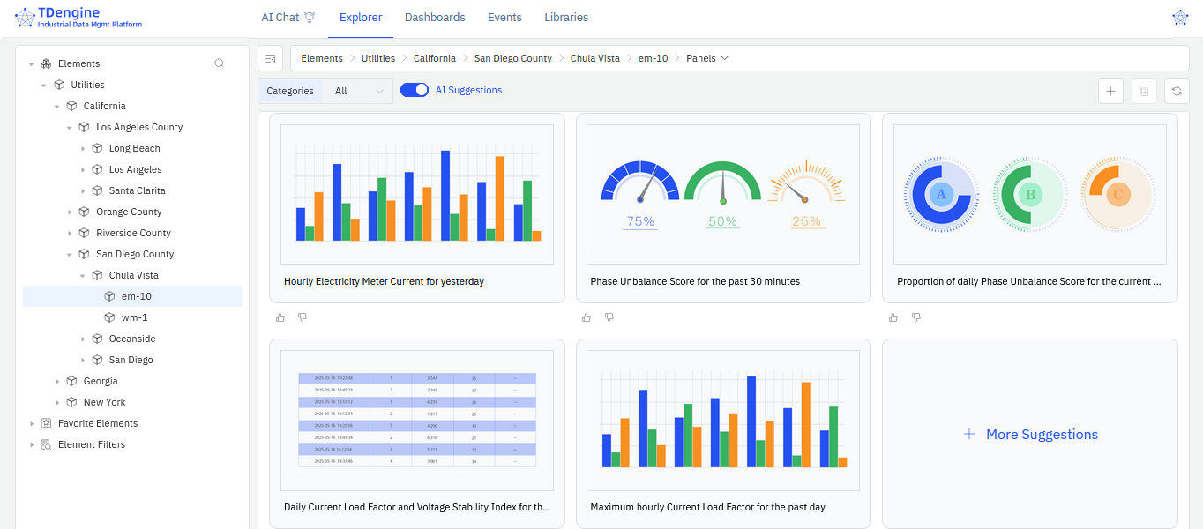Click the TDengine logo
Viewport: 1203px width, 529px height.
coord(78,18)
